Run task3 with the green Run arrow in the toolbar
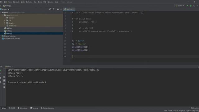 pyautogui.click(x=187, y=6)
